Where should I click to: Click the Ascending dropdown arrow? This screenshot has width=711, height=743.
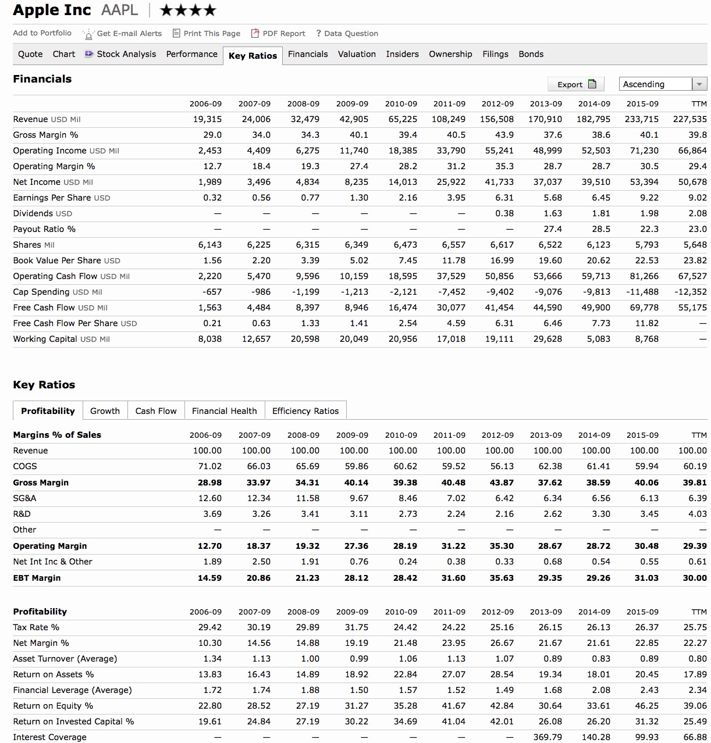tap(699, 84)
